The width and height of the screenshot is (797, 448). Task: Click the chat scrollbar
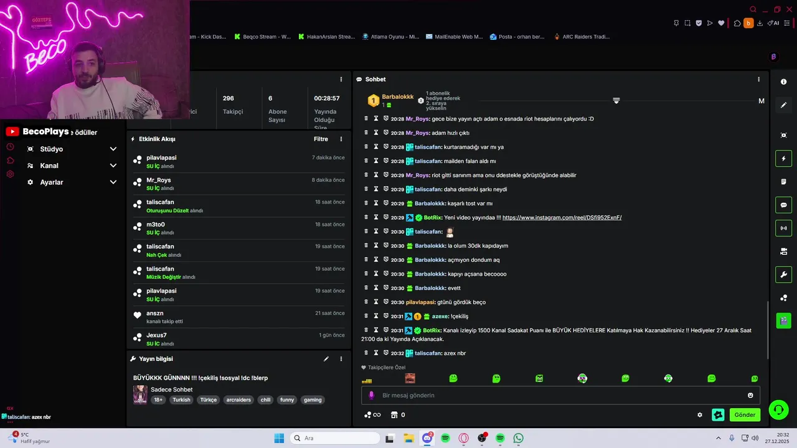point(768,330)
